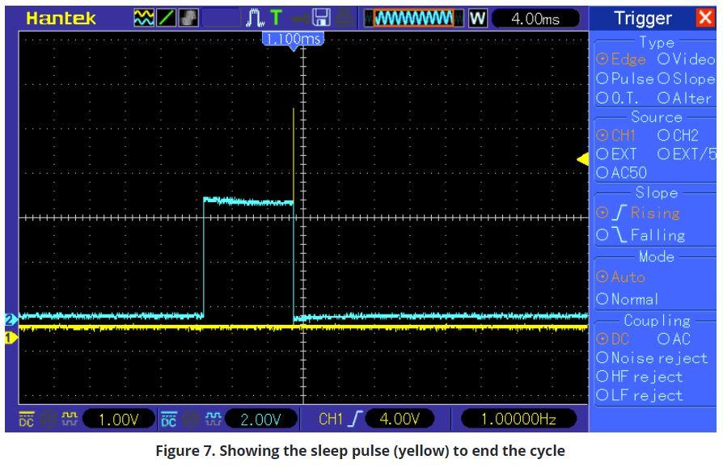Set trigger mode to Normal
Image resolution: width=723 pixels, height=468 pixels.
tap(627, 299)
